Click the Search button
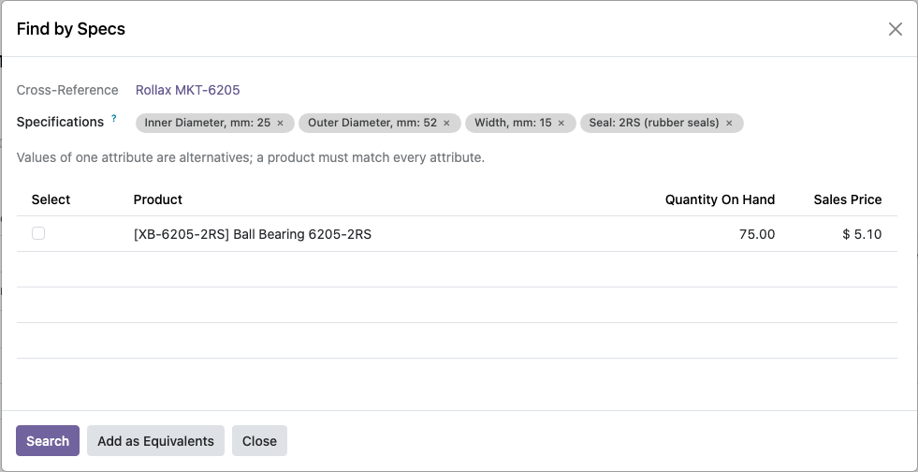This screenshot has width=918, height=472. [48, 441]
